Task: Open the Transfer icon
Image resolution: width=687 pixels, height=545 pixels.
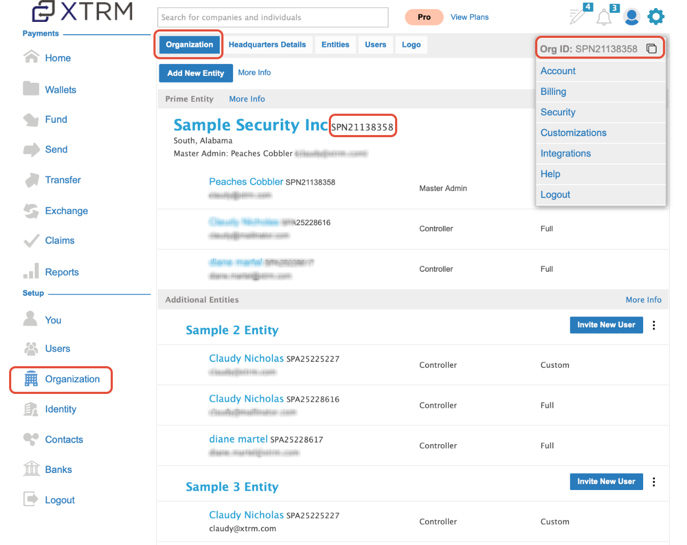Action: tap(32, 180)
